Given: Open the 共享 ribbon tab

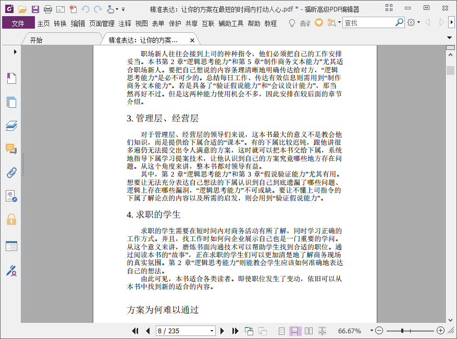Looking at the screenshot, I should (191, 23).
